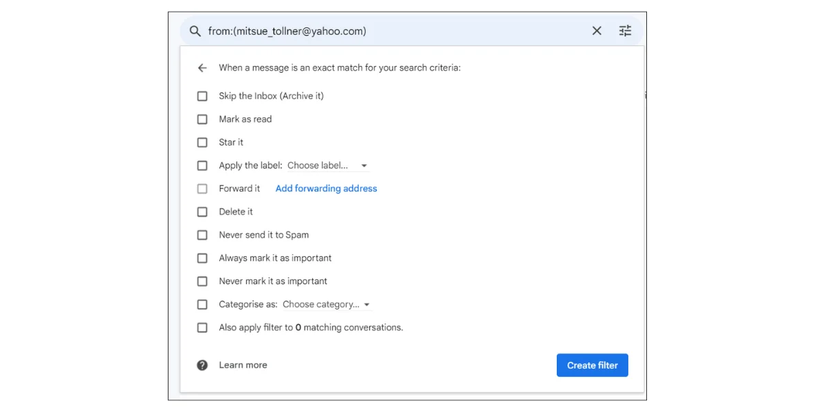Click inside the search query field
Image resolution: width=825 pixels, height=412 pixels.
(395, 31)
